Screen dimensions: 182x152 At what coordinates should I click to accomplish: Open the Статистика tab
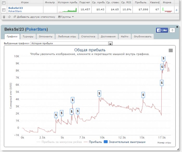click(x=88, y=37)
